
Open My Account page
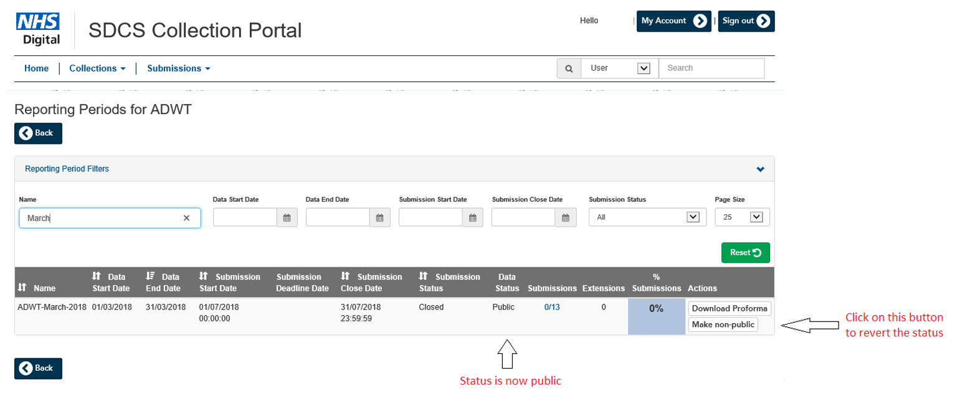coord(673,21)
